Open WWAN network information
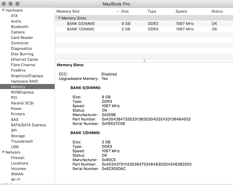Screen dimensions: 233x185 [17, 174]
